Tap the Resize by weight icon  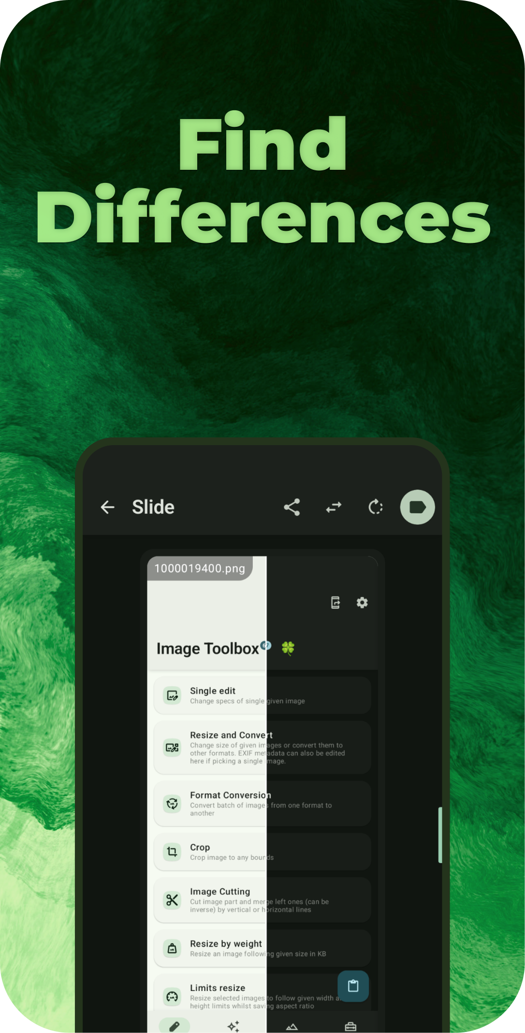[x=172, y=948]
